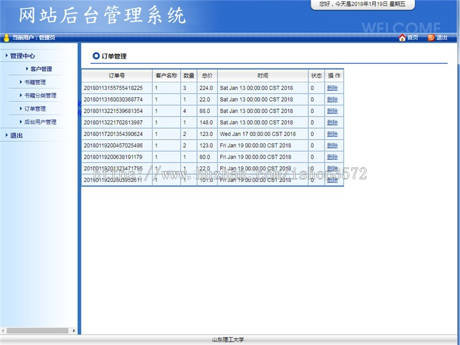Select order number 20180113155755418225
Viewport: 460px width, 345px height.
[113, 88]
